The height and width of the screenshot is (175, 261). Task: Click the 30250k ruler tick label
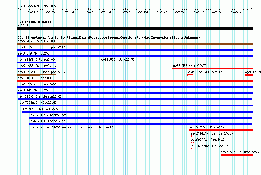[x=33, y=12]
